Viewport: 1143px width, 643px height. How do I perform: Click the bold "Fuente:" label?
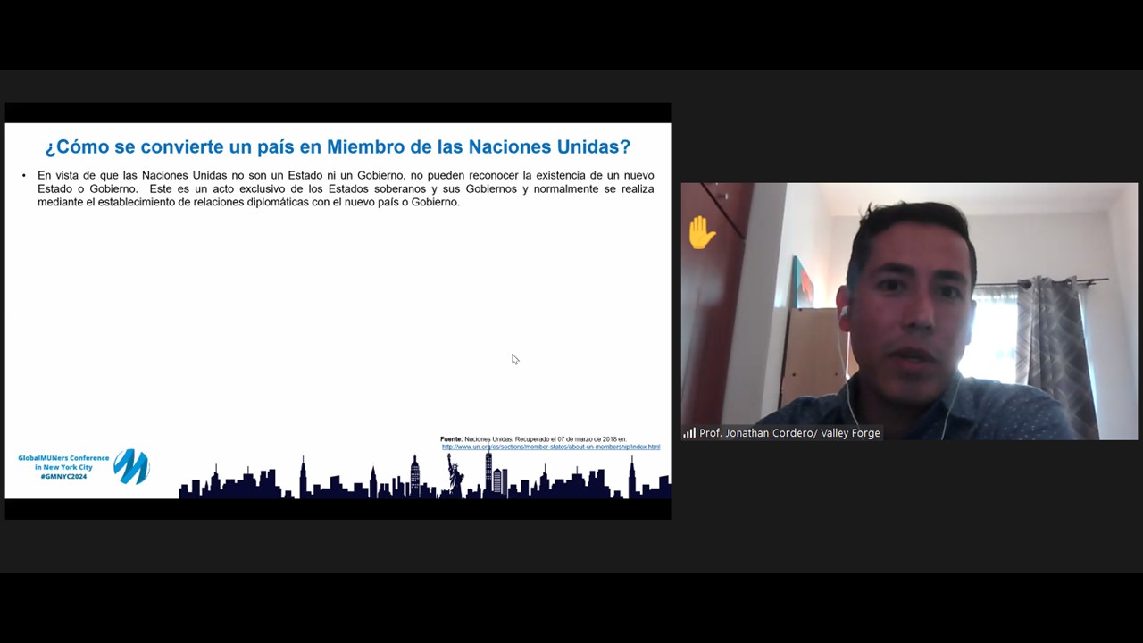point(451,439)
